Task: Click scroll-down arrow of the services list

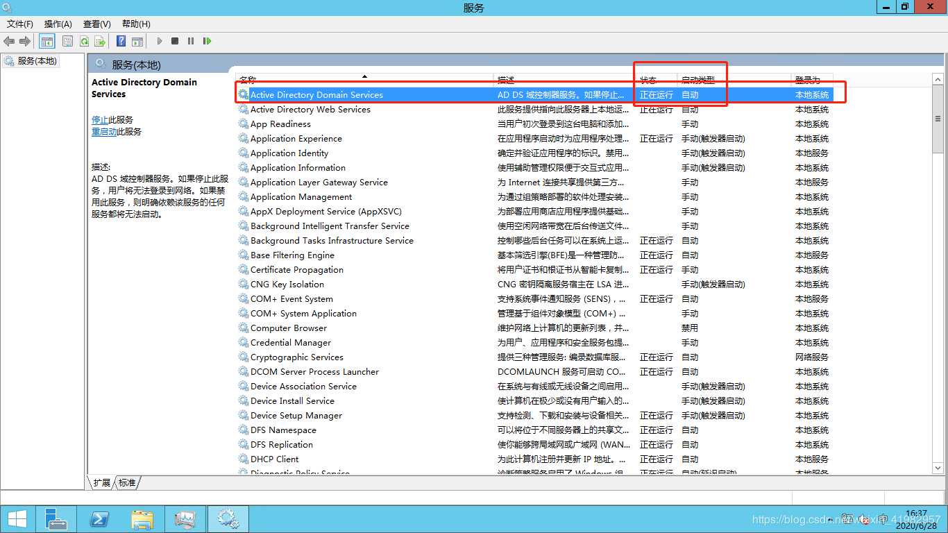Action: coord(938,468)
